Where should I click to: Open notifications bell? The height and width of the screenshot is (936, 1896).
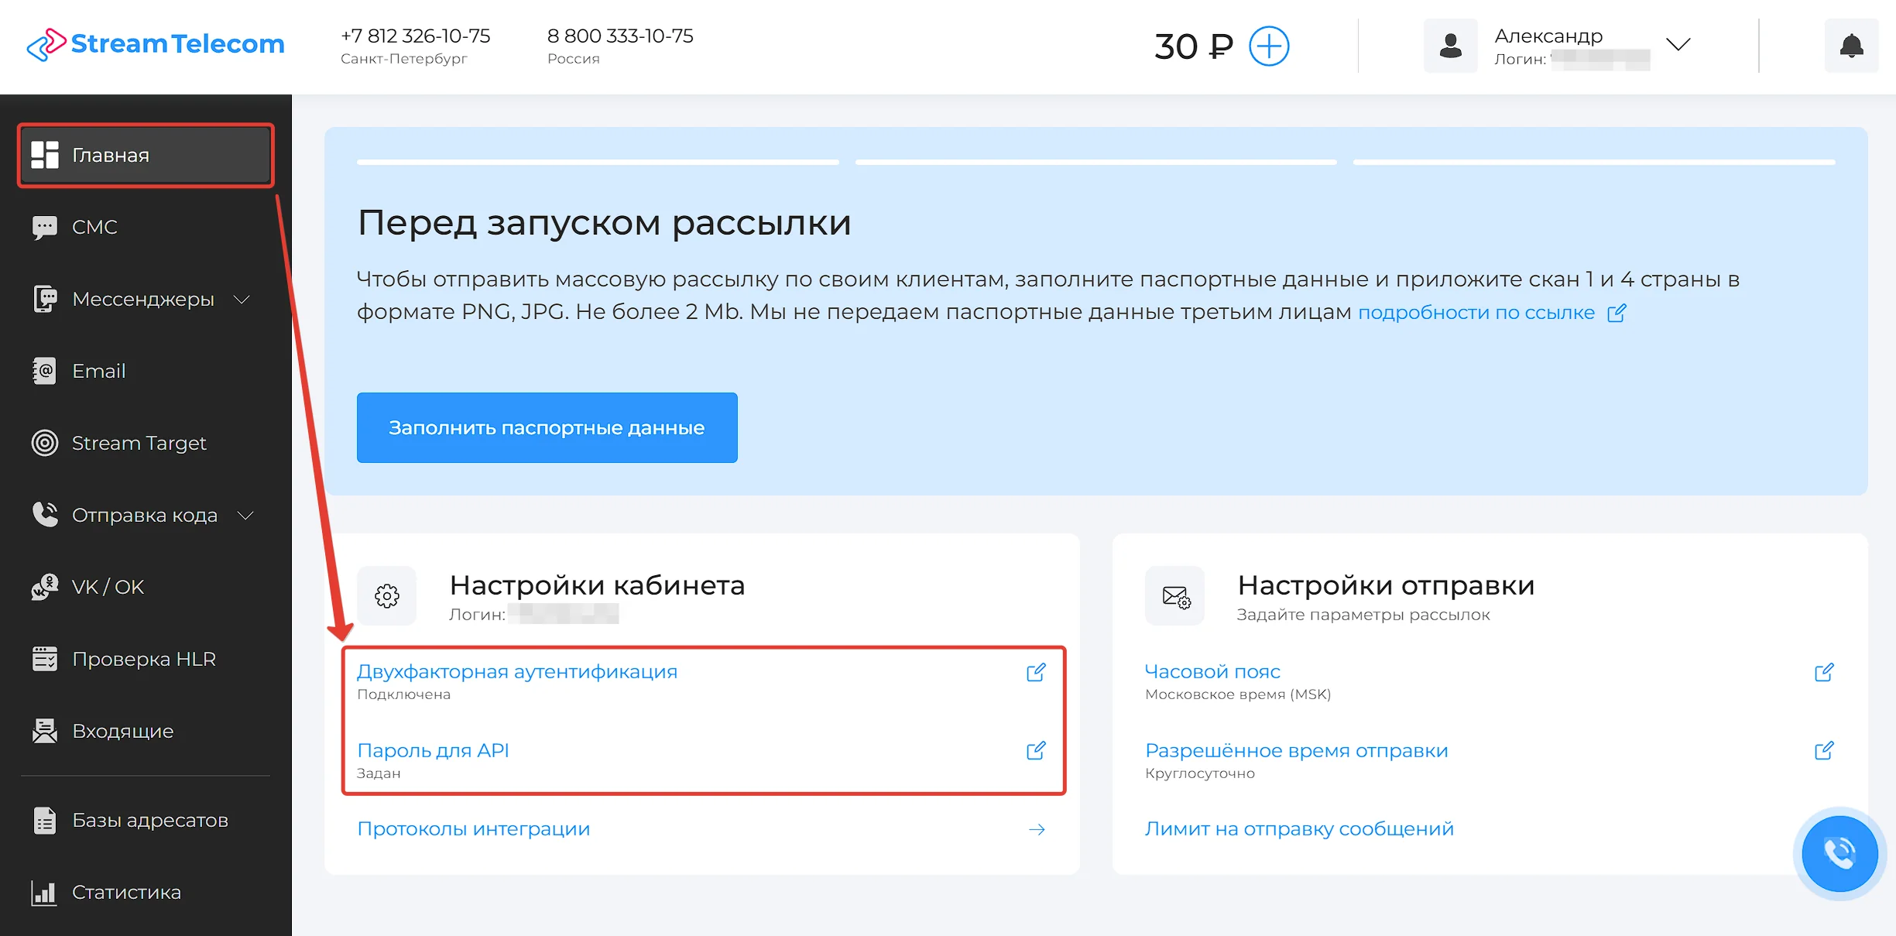(x=1851, y=46)
